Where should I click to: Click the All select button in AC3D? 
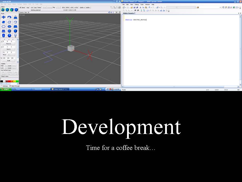tap(20, 7)
